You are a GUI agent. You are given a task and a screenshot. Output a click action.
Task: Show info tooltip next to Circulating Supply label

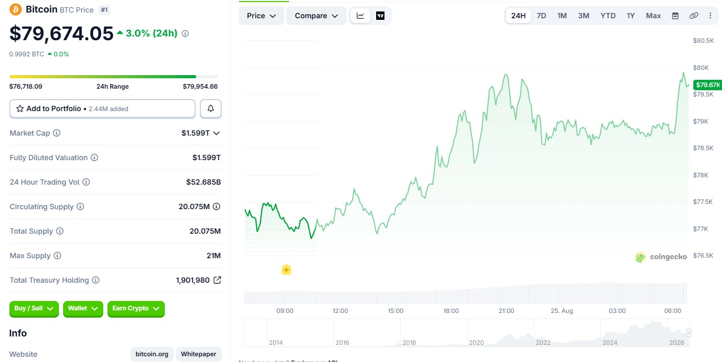(x=80, y=207)
